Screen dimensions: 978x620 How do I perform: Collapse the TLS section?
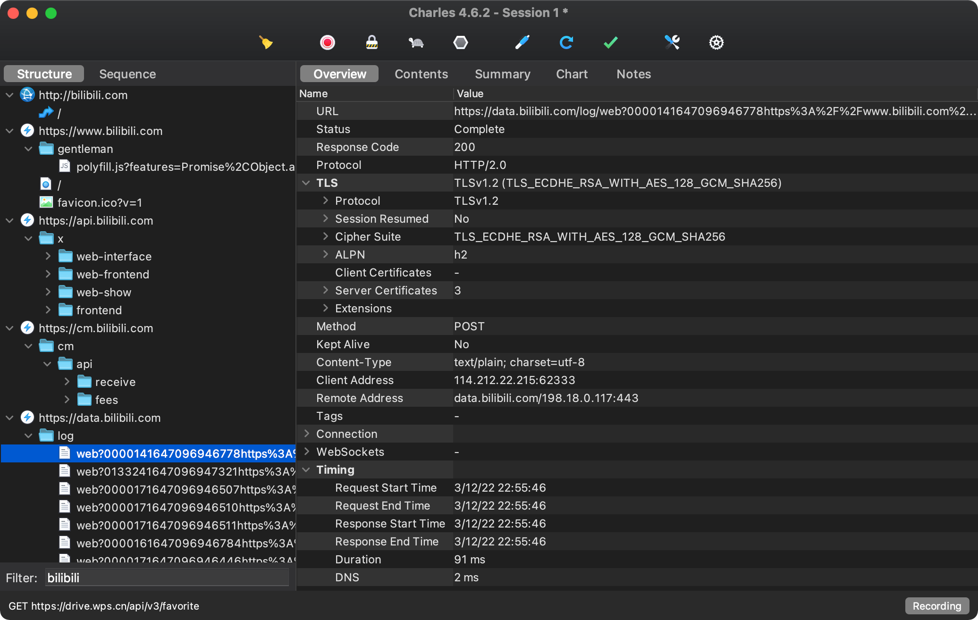[x=306, y=183]
